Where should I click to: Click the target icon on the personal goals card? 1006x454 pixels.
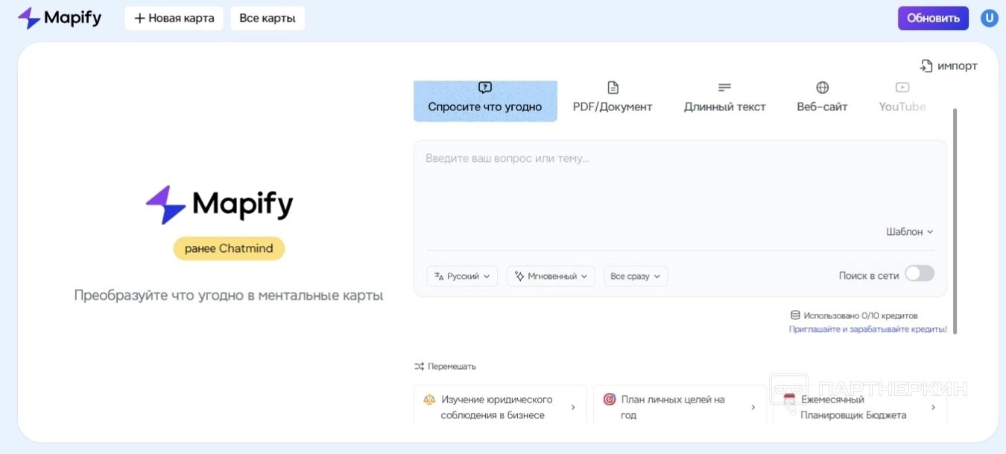coord(609,400)
